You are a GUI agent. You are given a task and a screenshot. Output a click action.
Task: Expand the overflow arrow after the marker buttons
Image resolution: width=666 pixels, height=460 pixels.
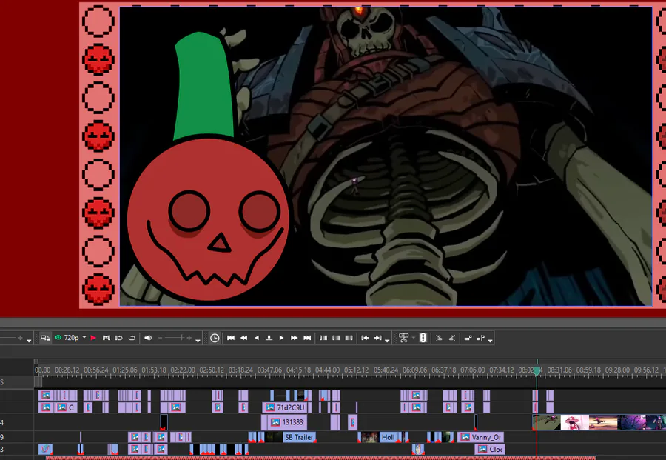point(387,341)
